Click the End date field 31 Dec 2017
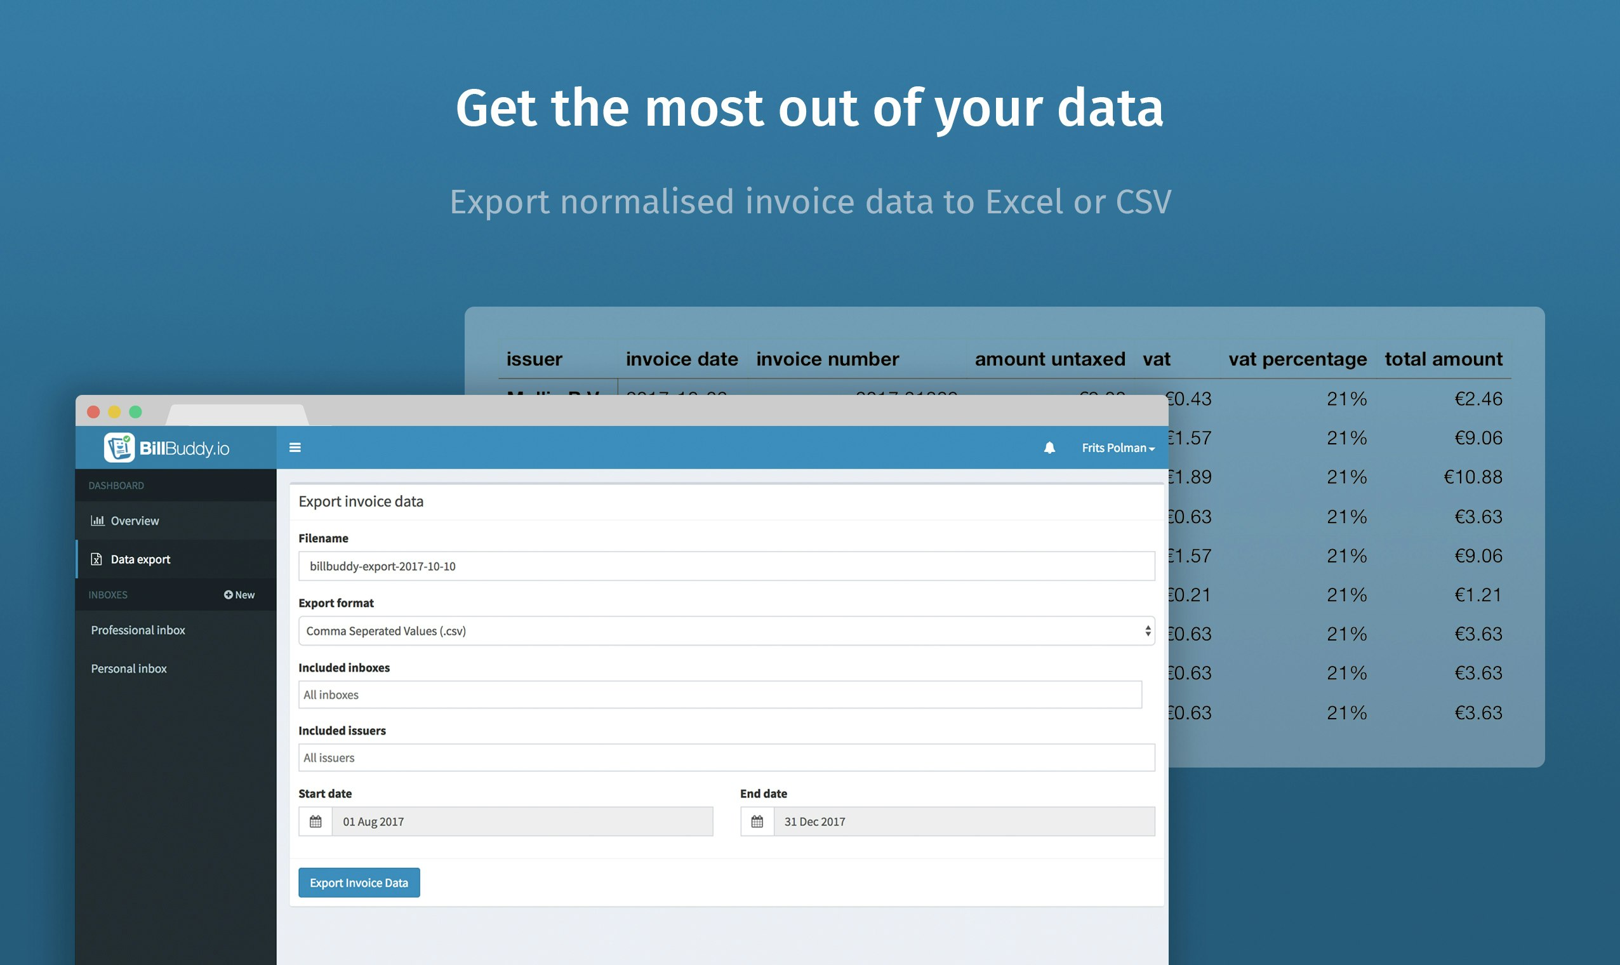Viewport: 1620px width, 965px height. click(x=964, y=822)
